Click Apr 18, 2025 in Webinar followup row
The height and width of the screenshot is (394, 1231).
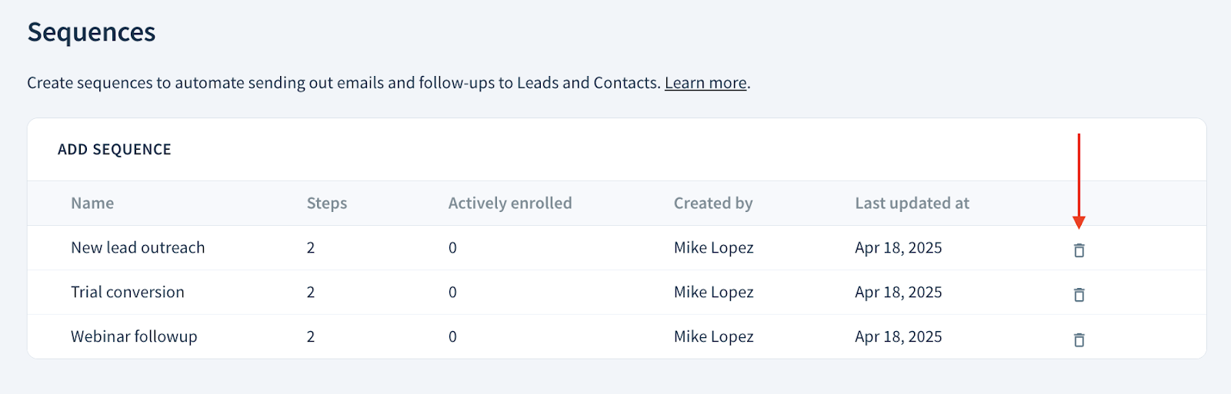click(898, 336)
